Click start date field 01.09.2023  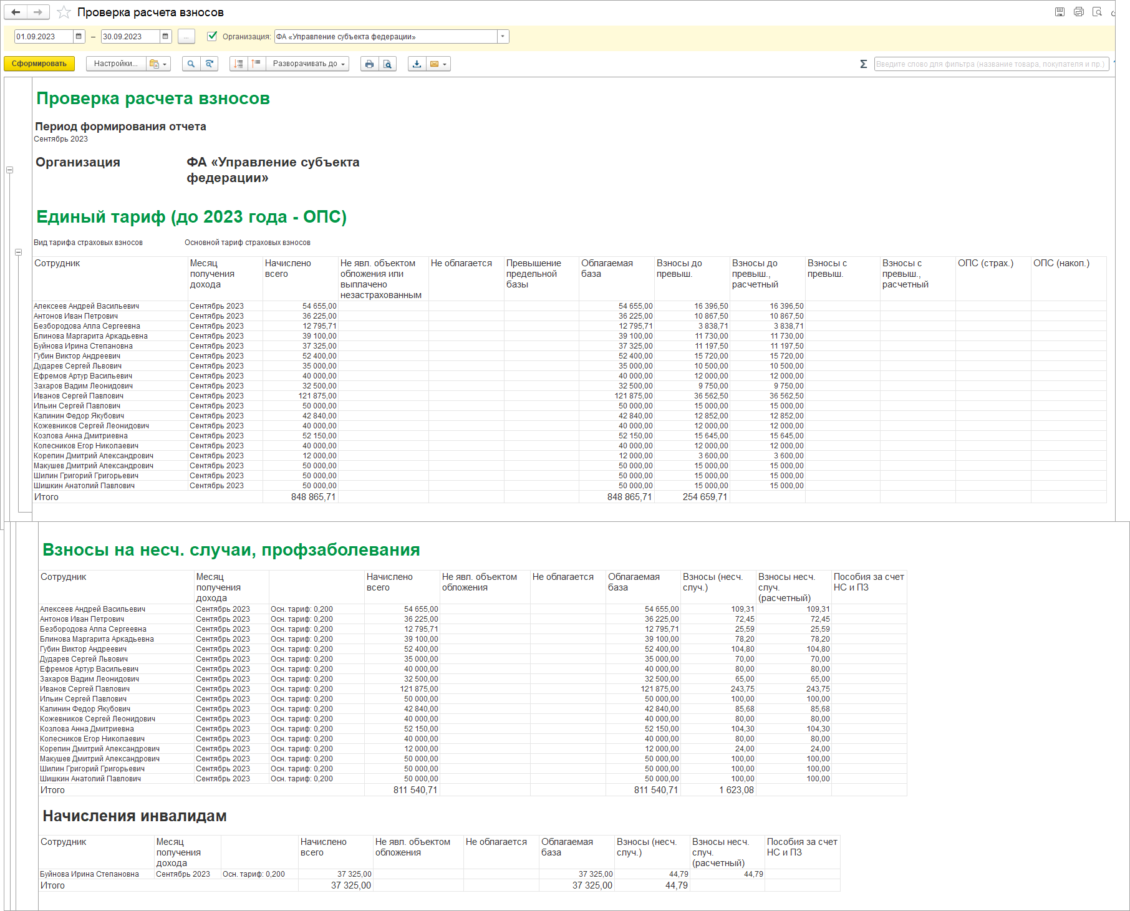tap(44, 37)
